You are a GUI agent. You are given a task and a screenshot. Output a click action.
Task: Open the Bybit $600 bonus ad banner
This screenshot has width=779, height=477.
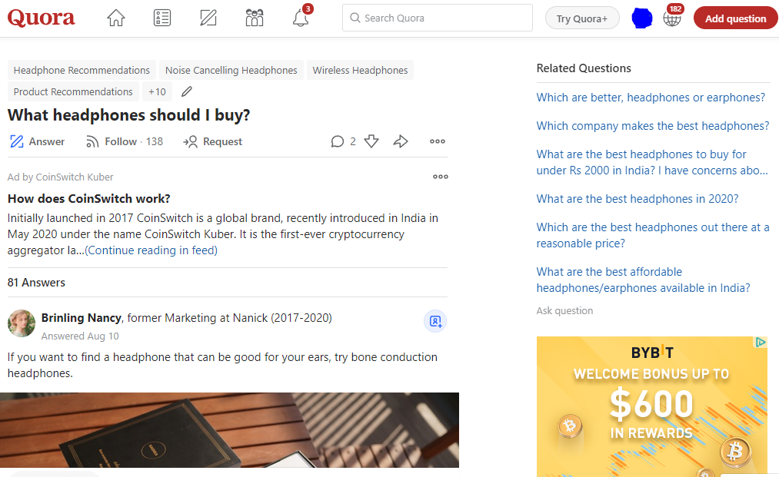click(x=652, y=406)
